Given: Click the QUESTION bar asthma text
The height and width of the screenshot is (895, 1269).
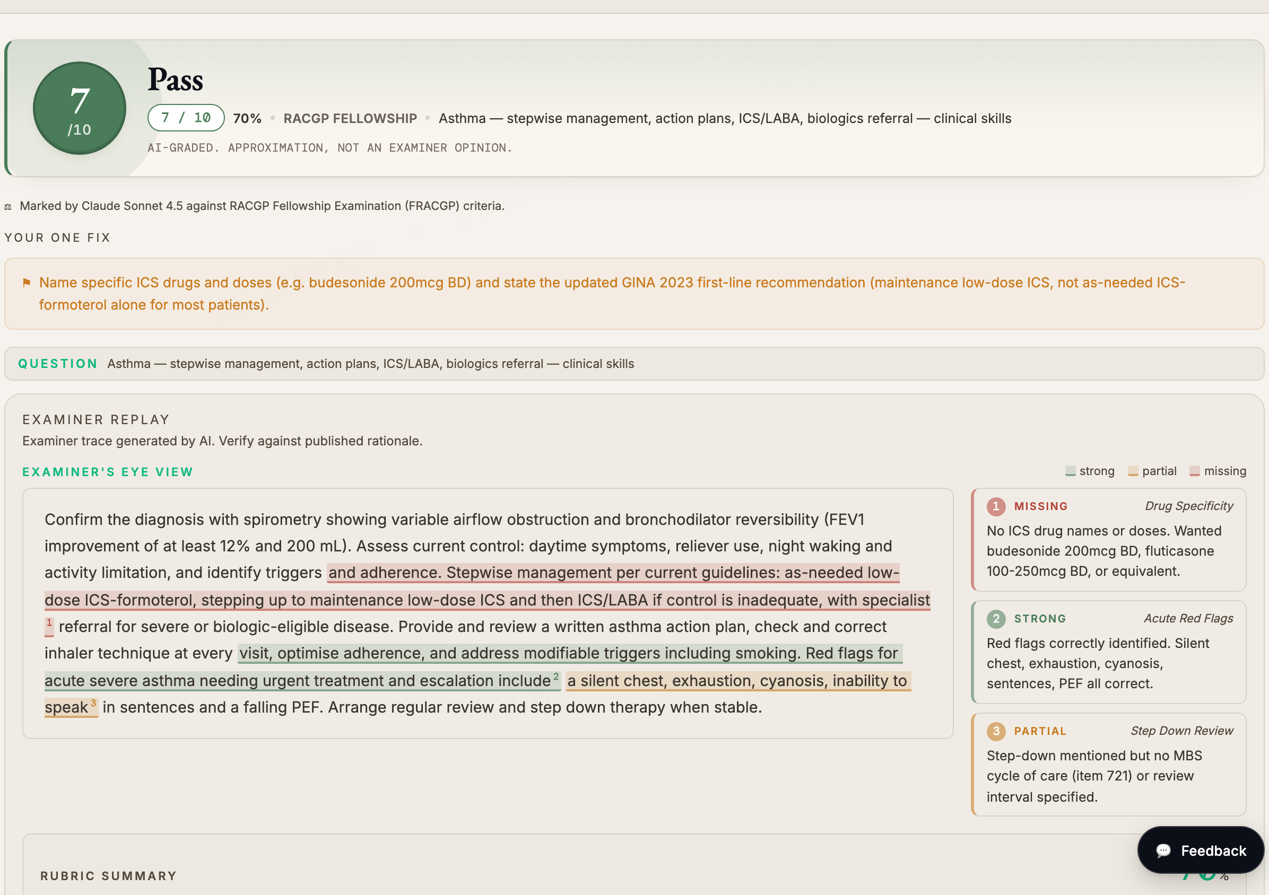Looking at the screenshot, I should point(370,364).
